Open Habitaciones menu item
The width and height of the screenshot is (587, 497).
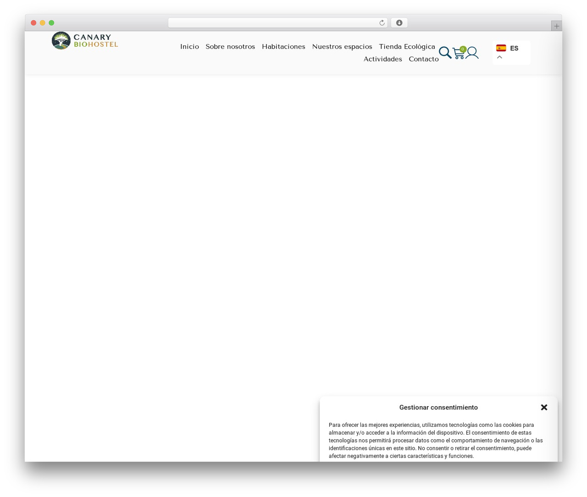[283, 47]
